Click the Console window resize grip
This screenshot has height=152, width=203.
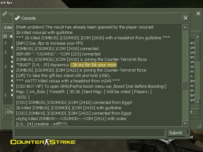(x=187, y=136)
